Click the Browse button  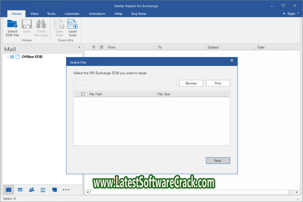[191, 83]
